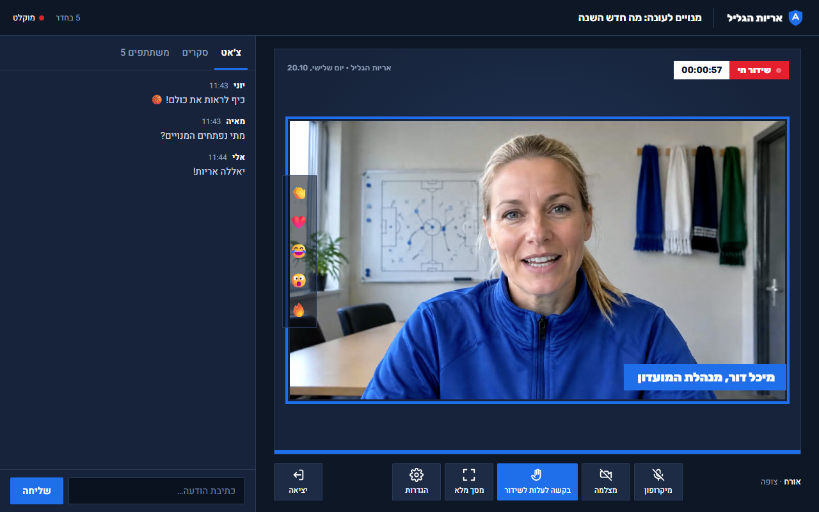Click the שידור חי live badge
Image resolution: width=819 pixels, height=512 pixels.
pyautogui.click(x=759, y=70)
